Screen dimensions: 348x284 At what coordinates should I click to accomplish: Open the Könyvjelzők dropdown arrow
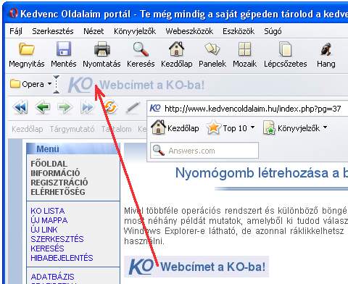click(326, 127)
